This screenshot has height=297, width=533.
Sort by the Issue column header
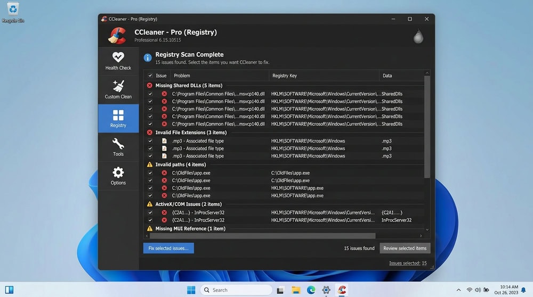(161, 76)
